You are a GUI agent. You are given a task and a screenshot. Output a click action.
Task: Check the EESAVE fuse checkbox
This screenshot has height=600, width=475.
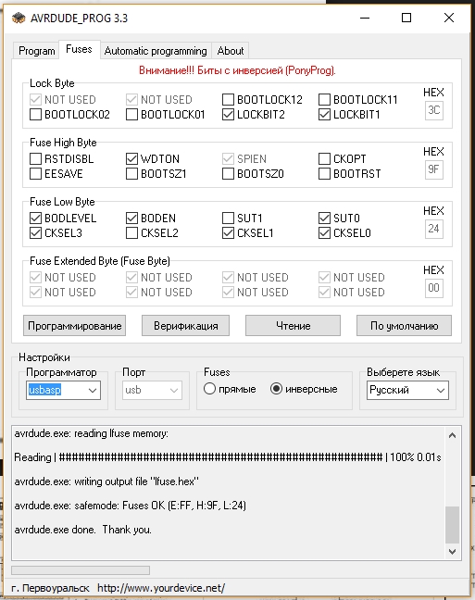35,174
